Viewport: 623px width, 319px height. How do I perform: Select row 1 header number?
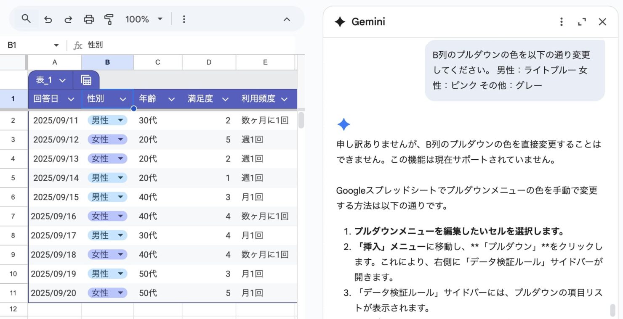pos(13,99)
